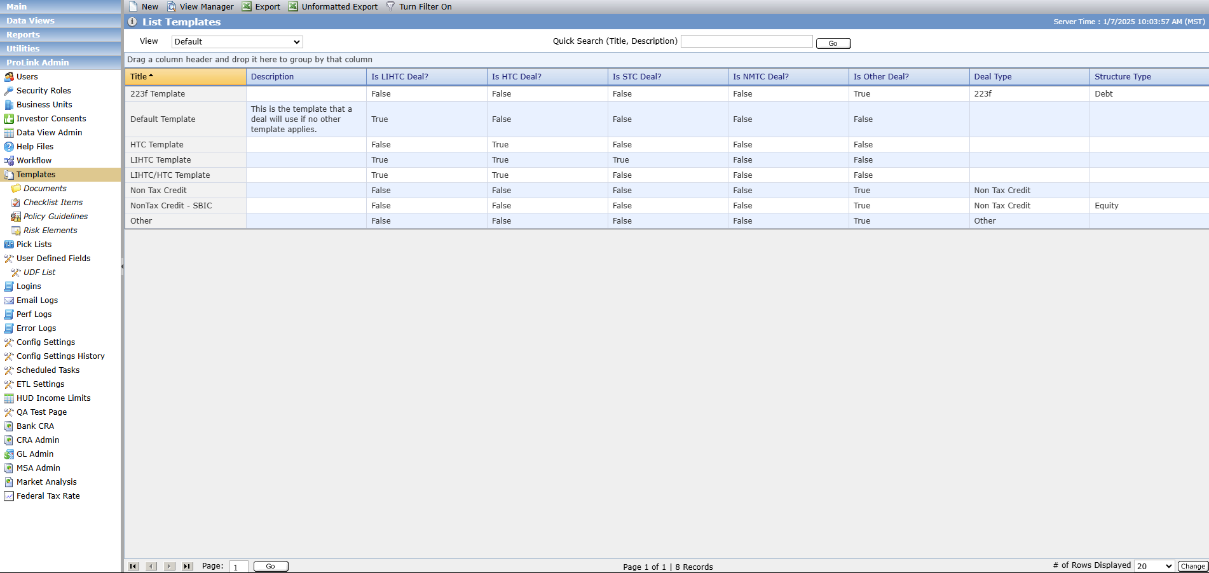
Task: Click the Help Files question icon
Action: coord(9,147)
